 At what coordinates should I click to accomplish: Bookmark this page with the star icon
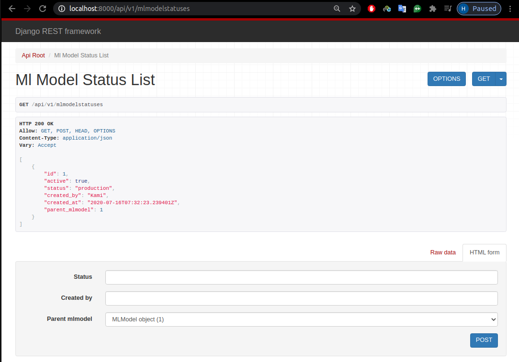click(352, 9)
